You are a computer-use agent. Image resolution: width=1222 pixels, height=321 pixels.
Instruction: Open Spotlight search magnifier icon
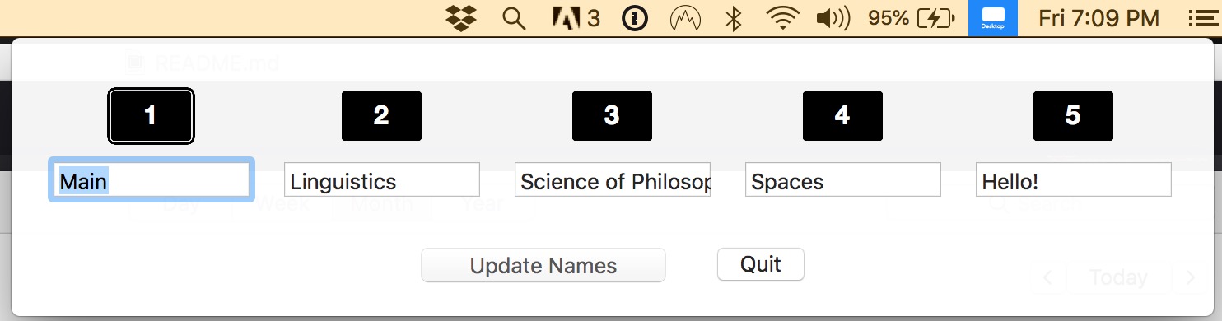[x=514, y=18]
